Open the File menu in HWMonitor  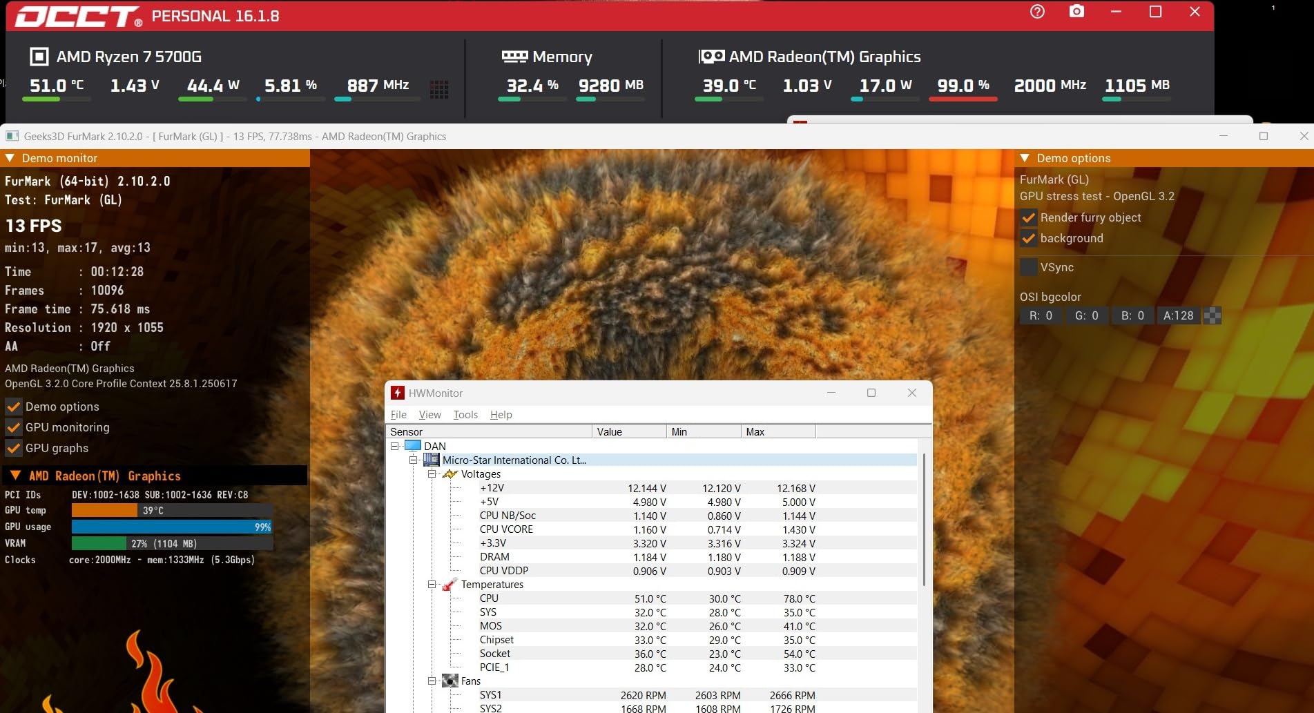tap(398, 414)
